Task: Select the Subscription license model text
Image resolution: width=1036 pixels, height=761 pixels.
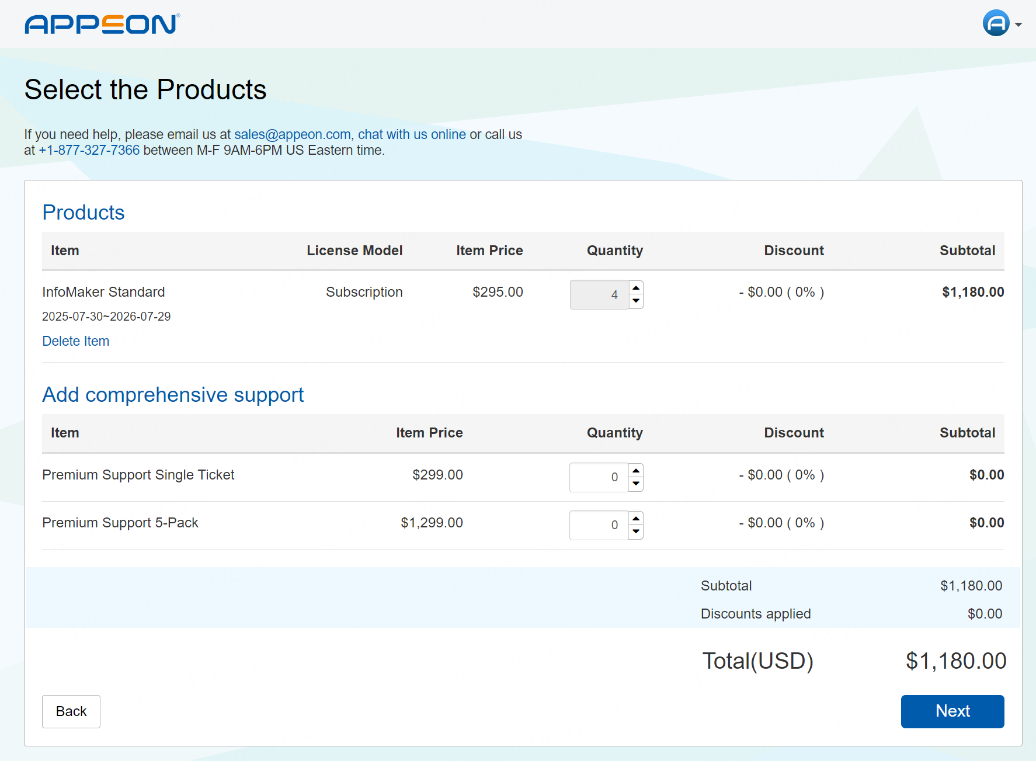Action: coord(364,292)
